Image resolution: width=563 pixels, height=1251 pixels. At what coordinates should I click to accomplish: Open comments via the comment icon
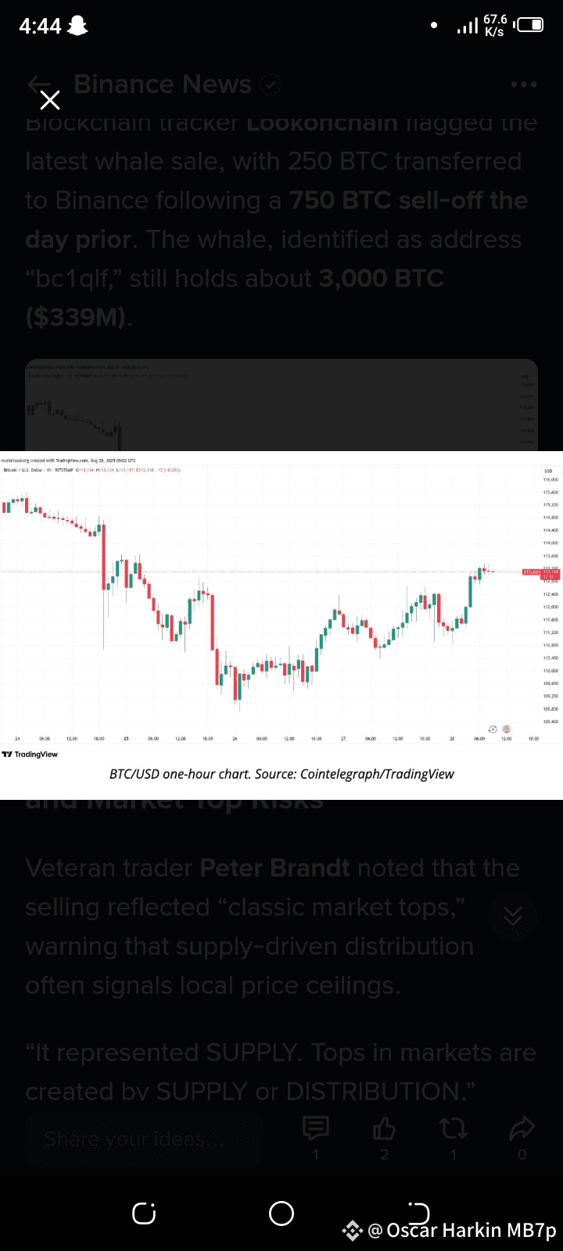coord(316,1128)
